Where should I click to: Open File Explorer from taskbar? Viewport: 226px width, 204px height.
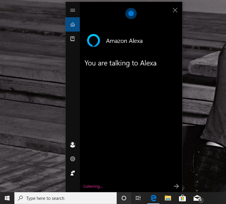168,198
